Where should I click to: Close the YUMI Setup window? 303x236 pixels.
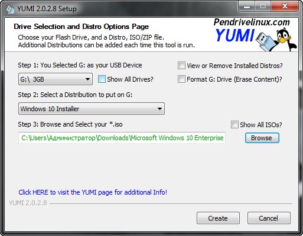pyautogui.click(x=285, y=7)
